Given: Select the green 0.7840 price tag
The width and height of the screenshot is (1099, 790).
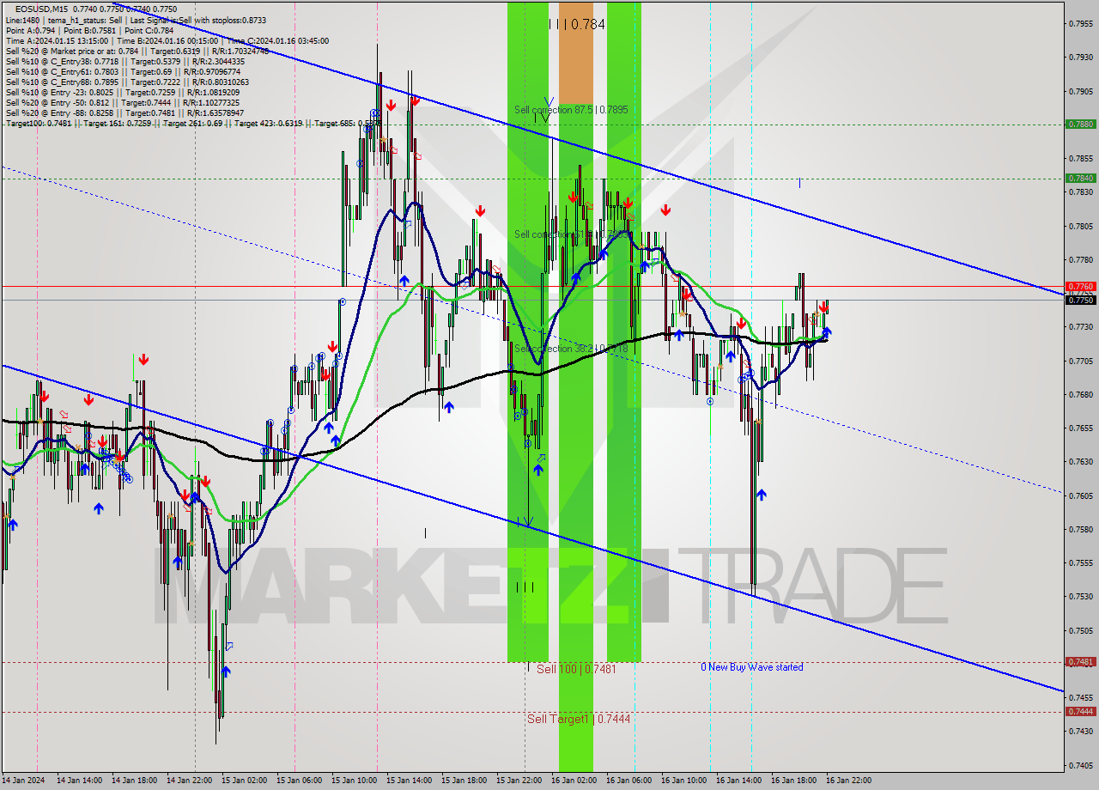Looking at the screenshot, I should [1080, 178].
